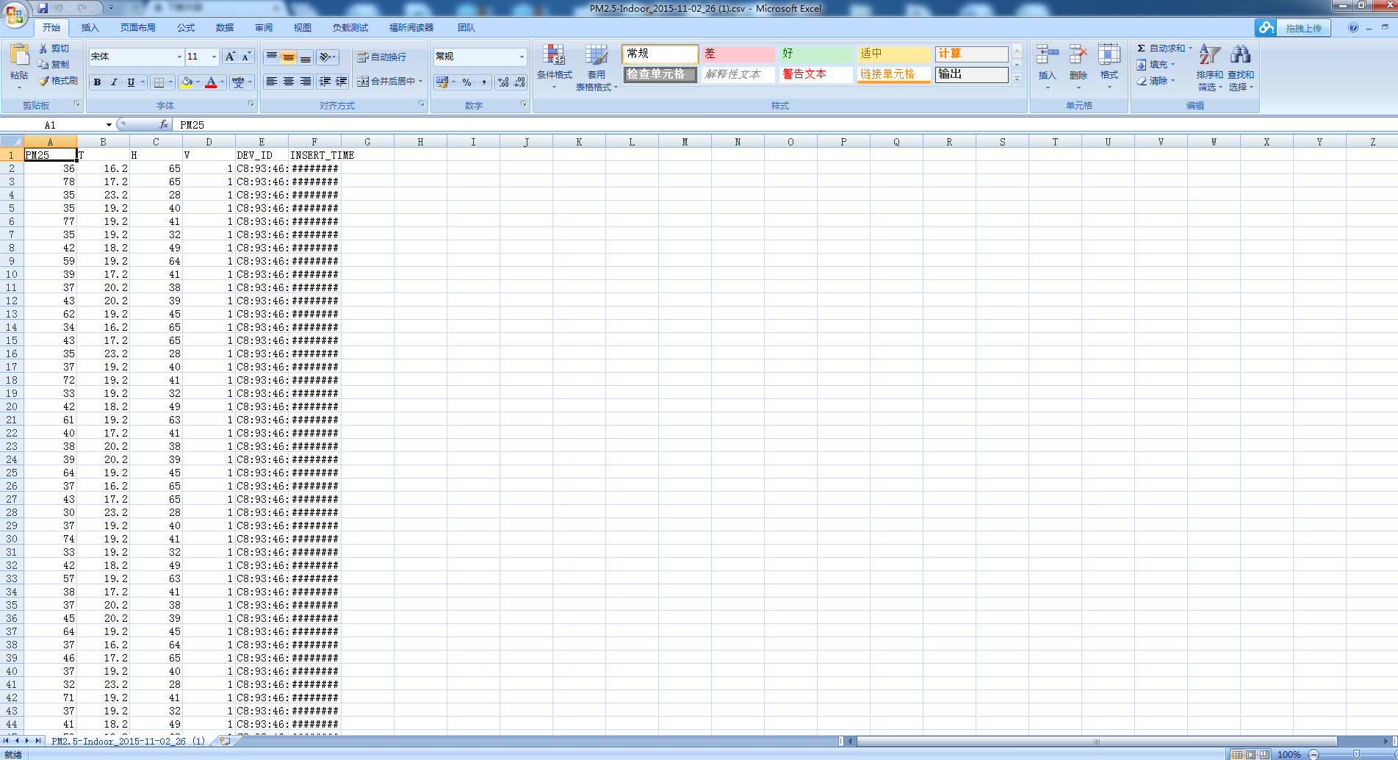Toggle bold formatting
Viewport: 1398px width, 760px height.
pos(97,82)
